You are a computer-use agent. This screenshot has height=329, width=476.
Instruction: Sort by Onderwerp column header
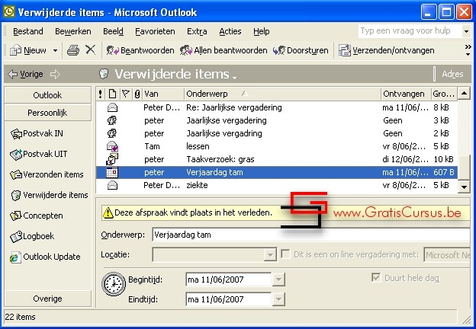282,94
